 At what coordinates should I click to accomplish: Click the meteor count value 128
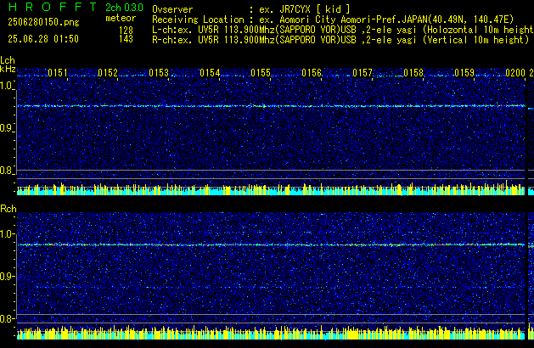126,31
